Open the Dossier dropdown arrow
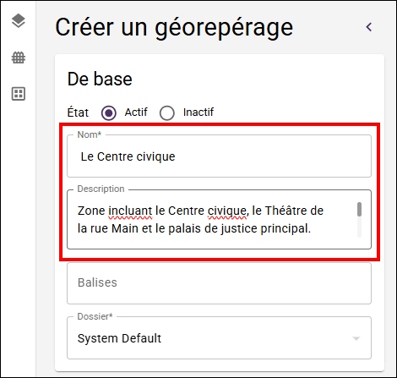Image resolution: width=397 pixels, height=378 pixels. [356, 338]
